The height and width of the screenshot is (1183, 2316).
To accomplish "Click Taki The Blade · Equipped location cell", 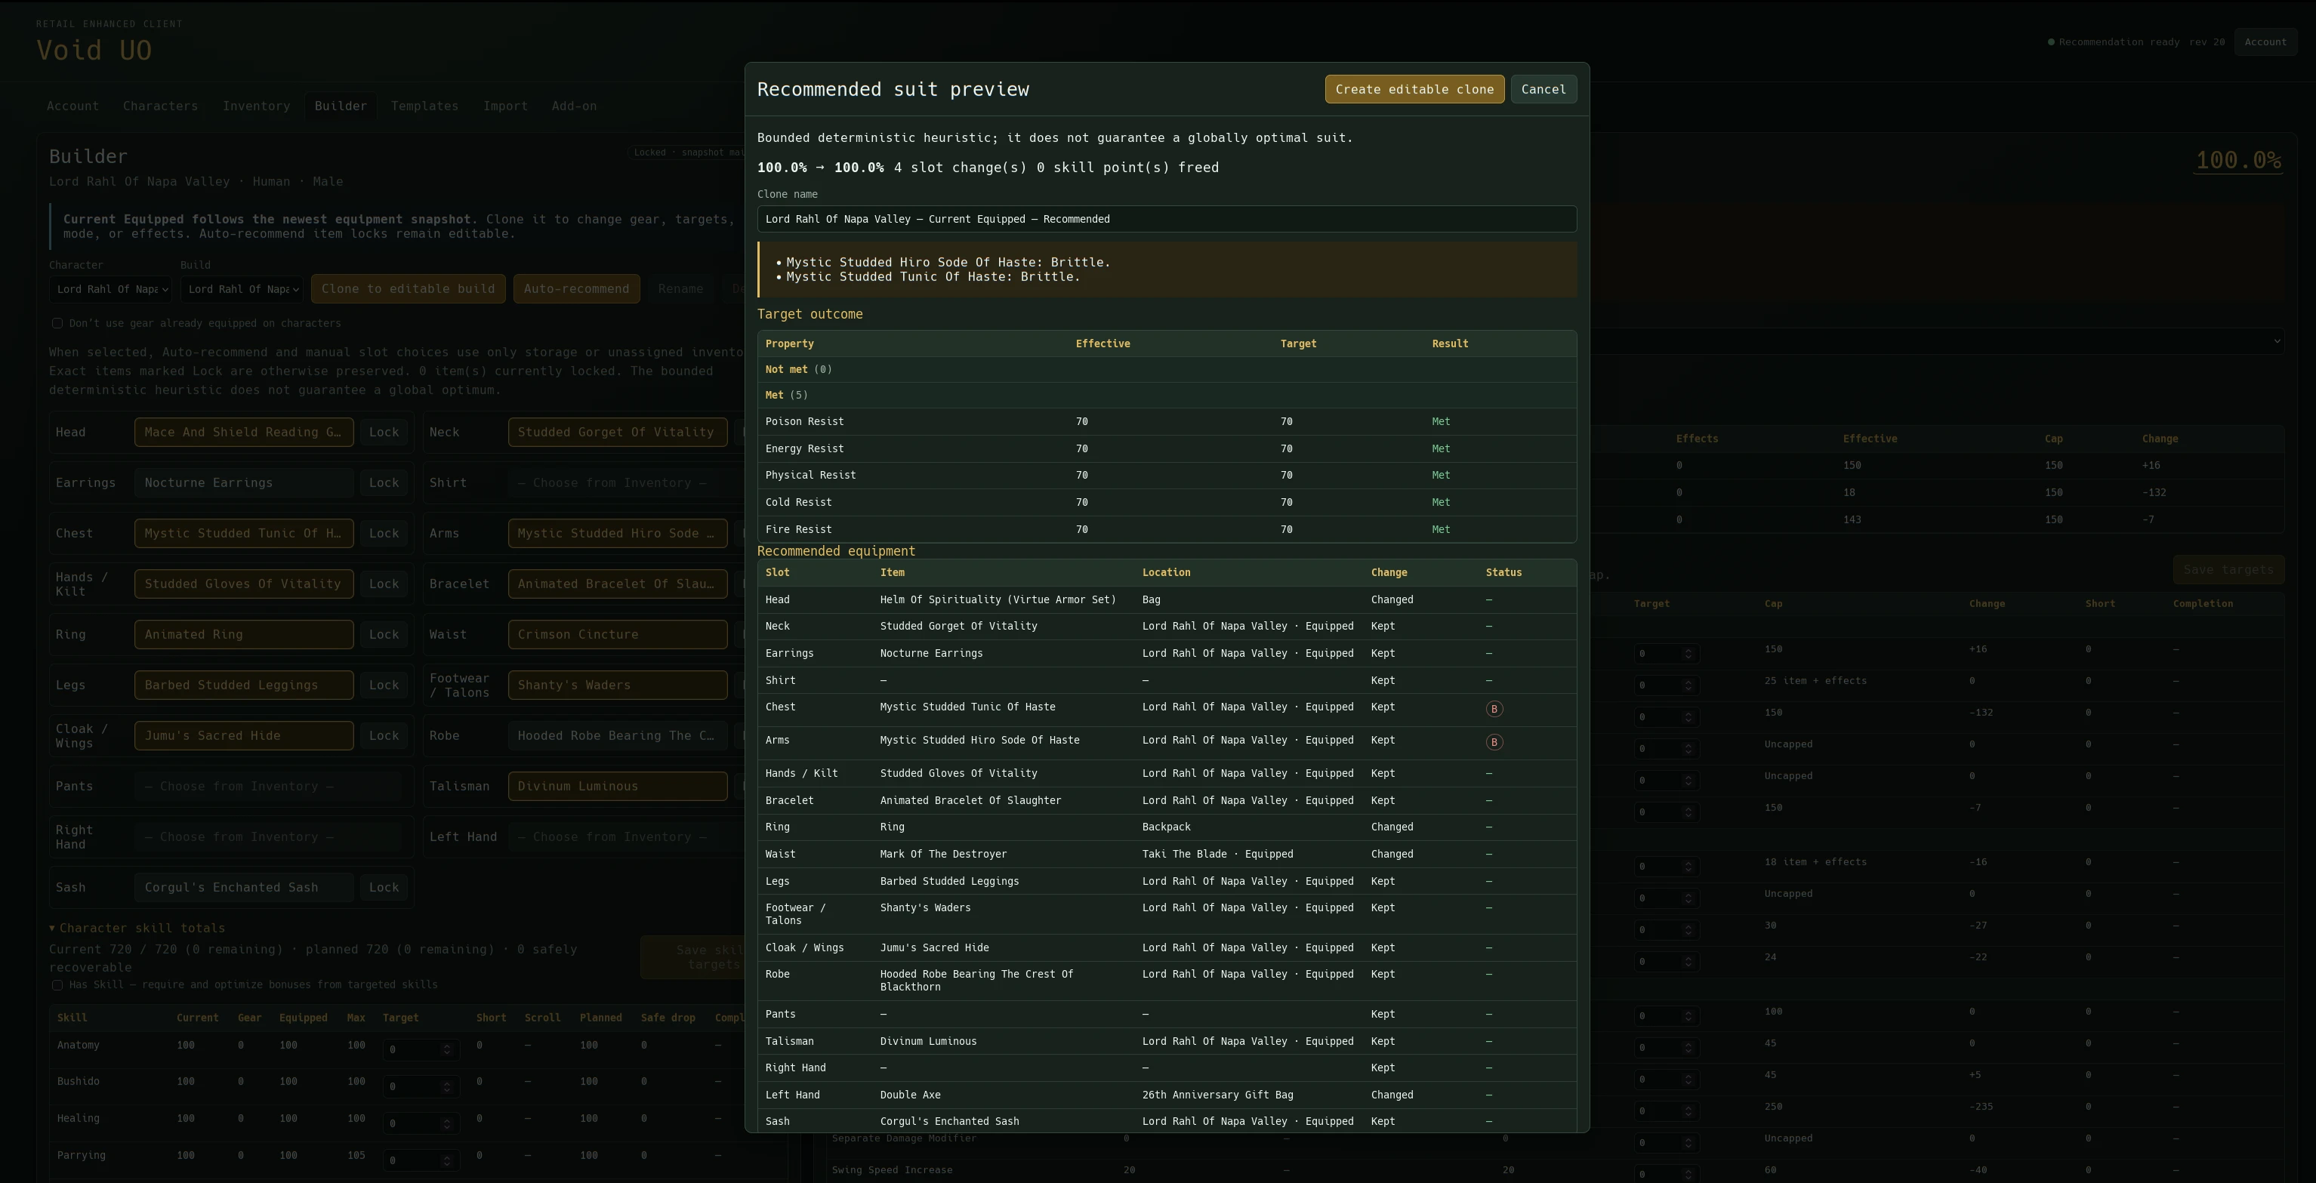I will pyautogui.click(x=1217, y=855).
